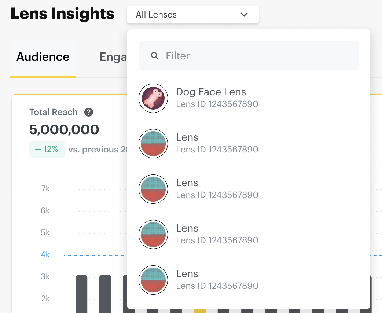Click the magnifier icon in the Filter box
The height and width of the screenshot is (313, 382).
[155, 56]
